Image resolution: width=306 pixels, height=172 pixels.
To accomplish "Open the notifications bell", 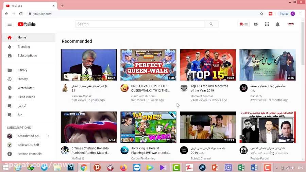I will (277, 24).
